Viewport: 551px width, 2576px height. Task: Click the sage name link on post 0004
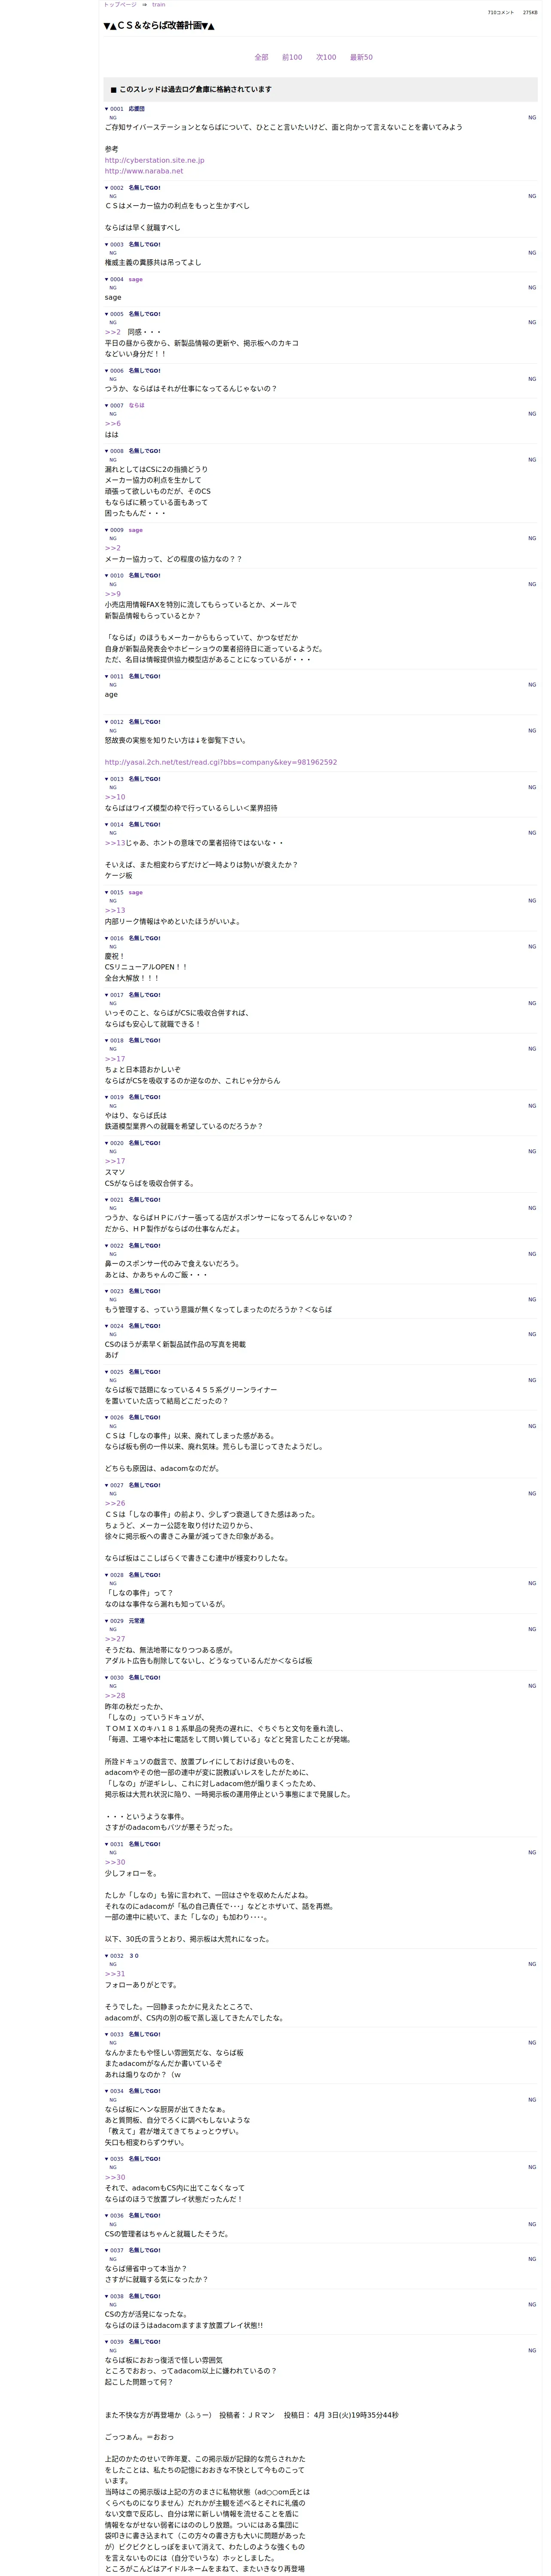tap(136, 280)
